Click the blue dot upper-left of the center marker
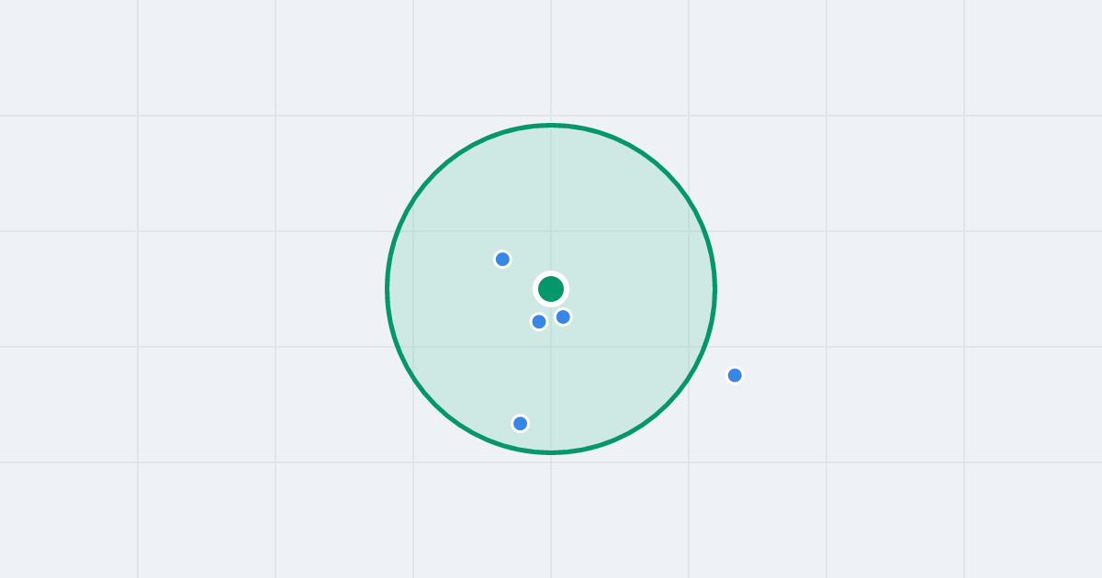Image resolution: width=1102 pixels, height=578 pixels. click(502, 260)
